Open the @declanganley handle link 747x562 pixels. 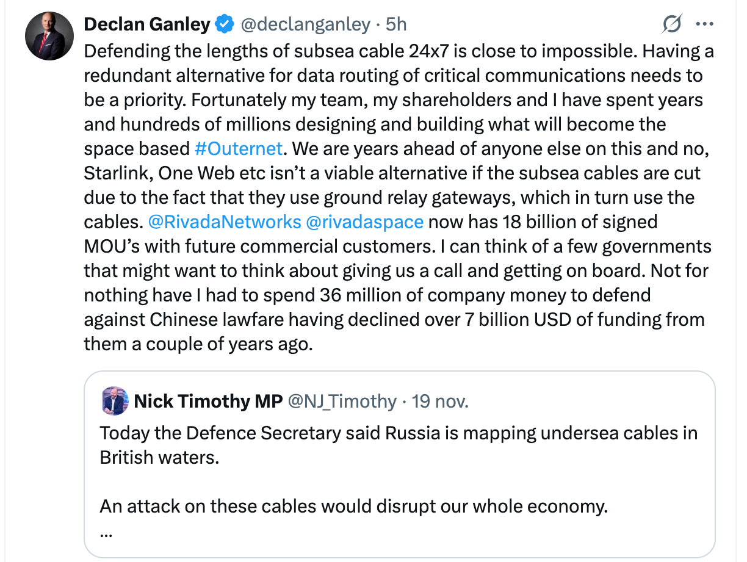pyautogui.click(x=305, y=24)
